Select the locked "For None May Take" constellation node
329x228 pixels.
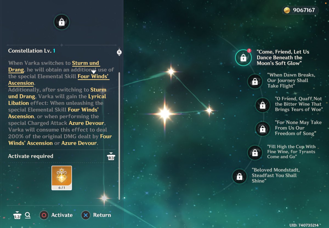[262, 129]
